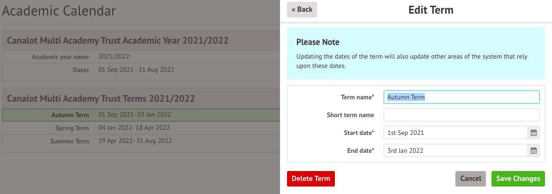Click Save Changes to update the term
This screenshot has height=194, width=552.
[518, 179]
